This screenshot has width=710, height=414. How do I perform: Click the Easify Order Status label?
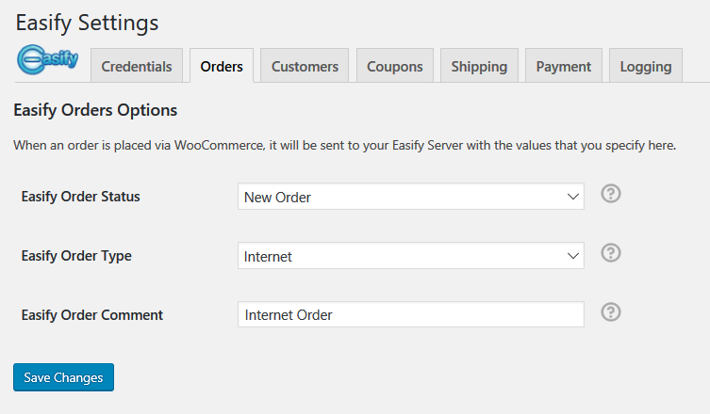[80, 197]
